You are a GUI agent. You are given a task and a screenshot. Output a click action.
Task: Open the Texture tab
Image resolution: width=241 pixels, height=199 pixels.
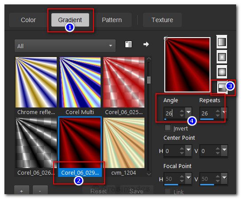(162, 20)
